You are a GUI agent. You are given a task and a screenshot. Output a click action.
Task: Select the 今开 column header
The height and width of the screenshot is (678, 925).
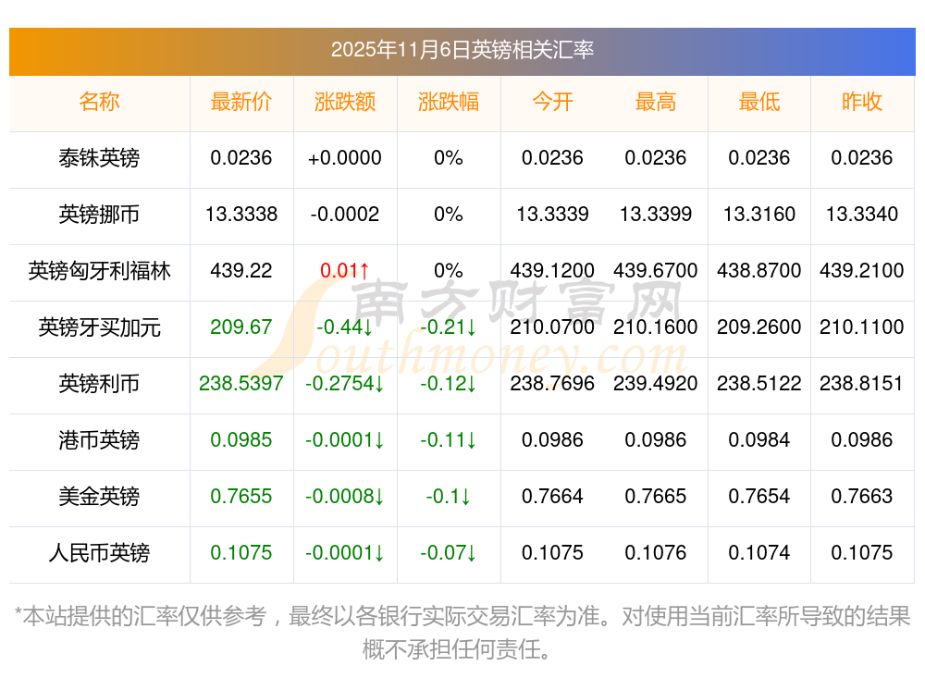[x=552, y=102]
